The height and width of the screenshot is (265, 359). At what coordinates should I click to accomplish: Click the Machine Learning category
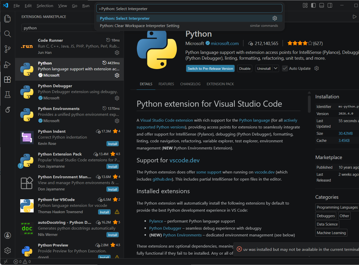[331, 233]
